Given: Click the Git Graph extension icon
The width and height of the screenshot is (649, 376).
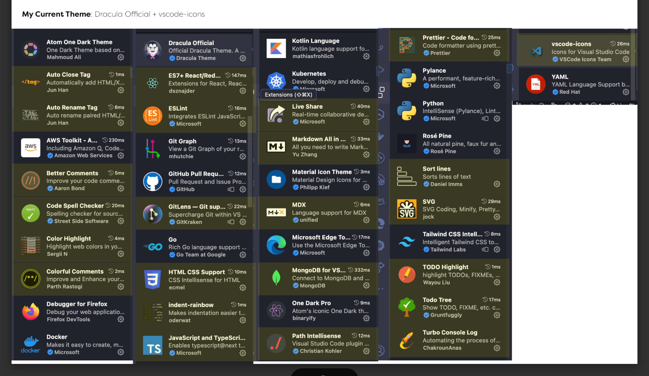Looking at the screenshot, I should (153, 148).
